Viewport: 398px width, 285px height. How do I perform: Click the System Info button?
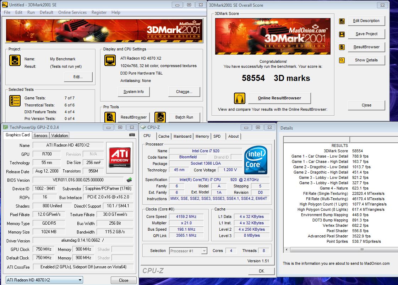click(x=133, y=92)
